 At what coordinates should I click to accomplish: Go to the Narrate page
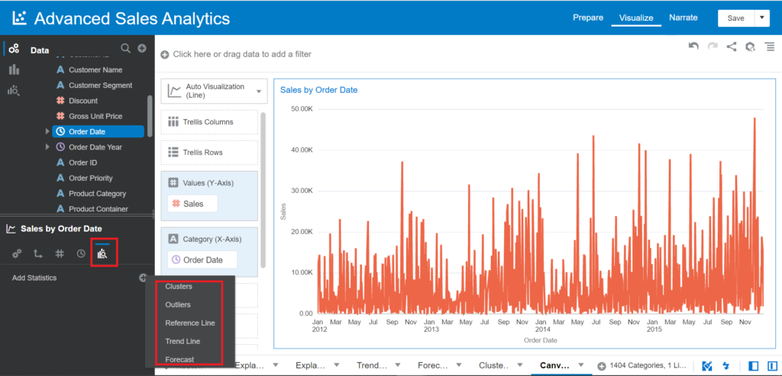tap(683, 18)
